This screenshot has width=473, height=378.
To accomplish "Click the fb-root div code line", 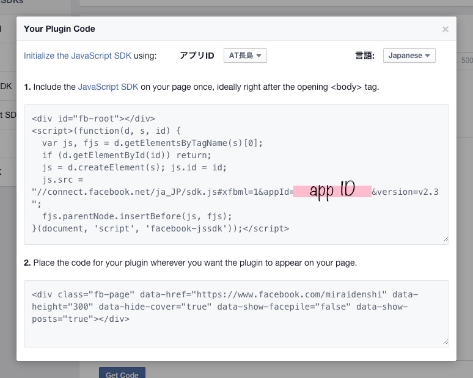I will point(94,118).
